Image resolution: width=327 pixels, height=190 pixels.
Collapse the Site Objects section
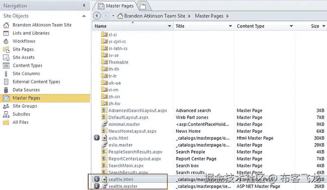click(84, 16)
